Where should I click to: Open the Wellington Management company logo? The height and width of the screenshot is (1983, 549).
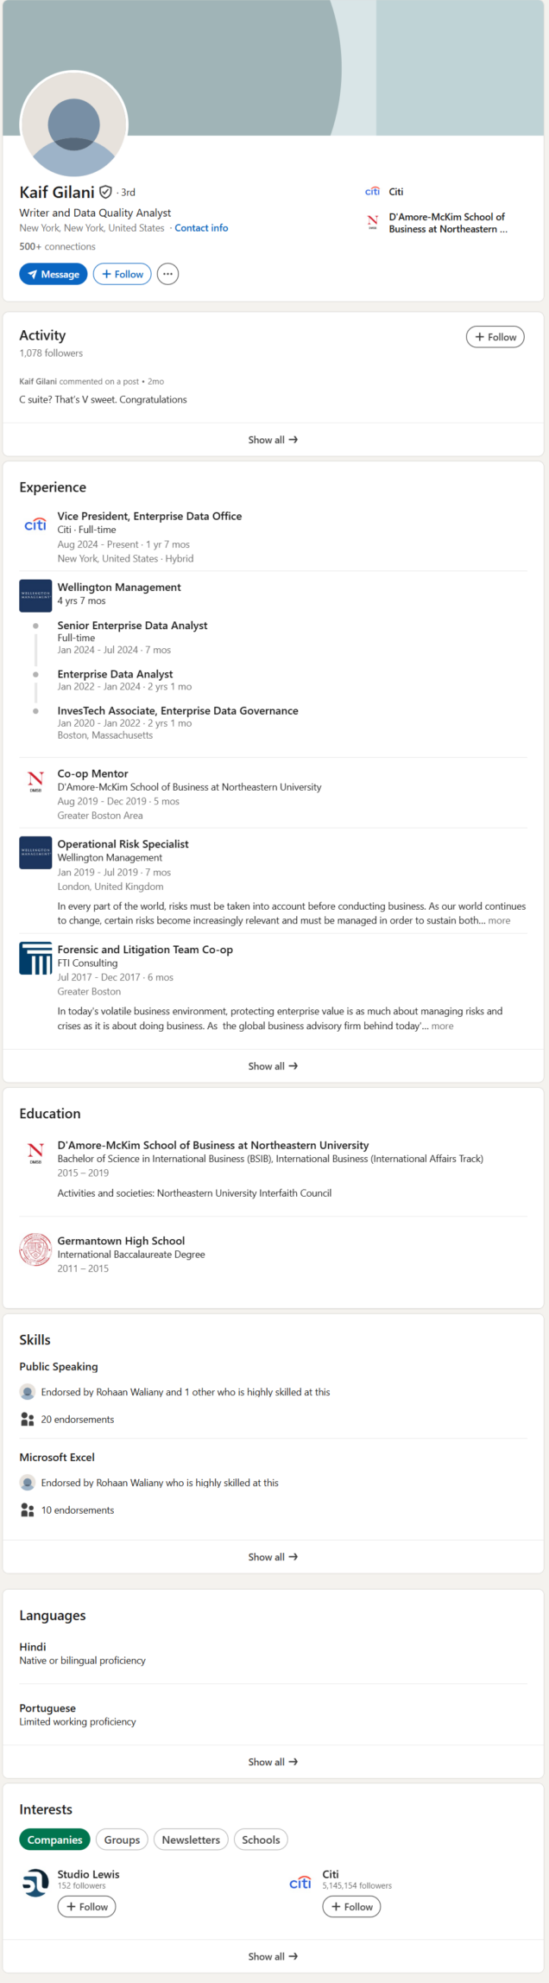click(x=35, y=595)
